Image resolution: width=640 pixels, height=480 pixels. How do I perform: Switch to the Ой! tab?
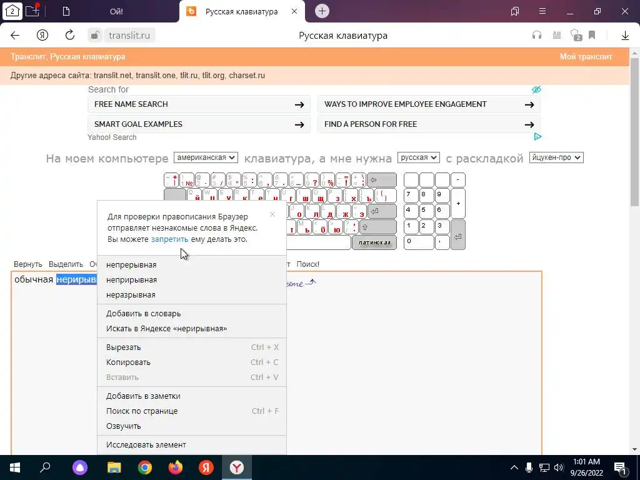(116, 11)
